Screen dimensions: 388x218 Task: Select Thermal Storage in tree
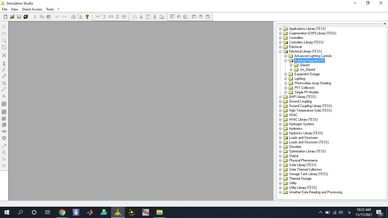click(x=300, y=179)
